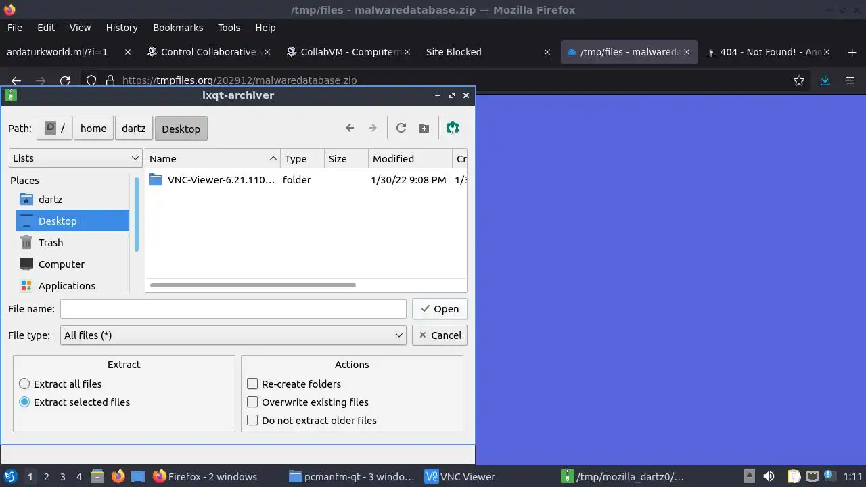This screenshot has height=487, width=866.
Task: Close the 'Site Blocked' tab
Action: pyautogui.click(x=547, y=52)
